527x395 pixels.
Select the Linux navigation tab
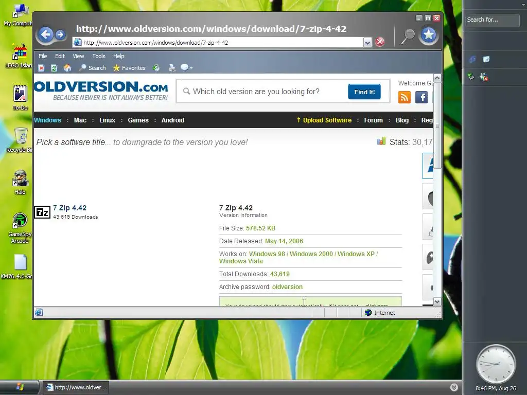107,120
